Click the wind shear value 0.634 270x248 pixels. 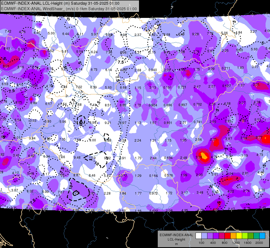tap(169, 158)
